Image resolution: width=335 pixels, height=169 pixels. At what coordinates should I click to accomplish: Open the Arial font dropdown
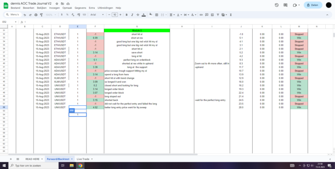(97, 15)
